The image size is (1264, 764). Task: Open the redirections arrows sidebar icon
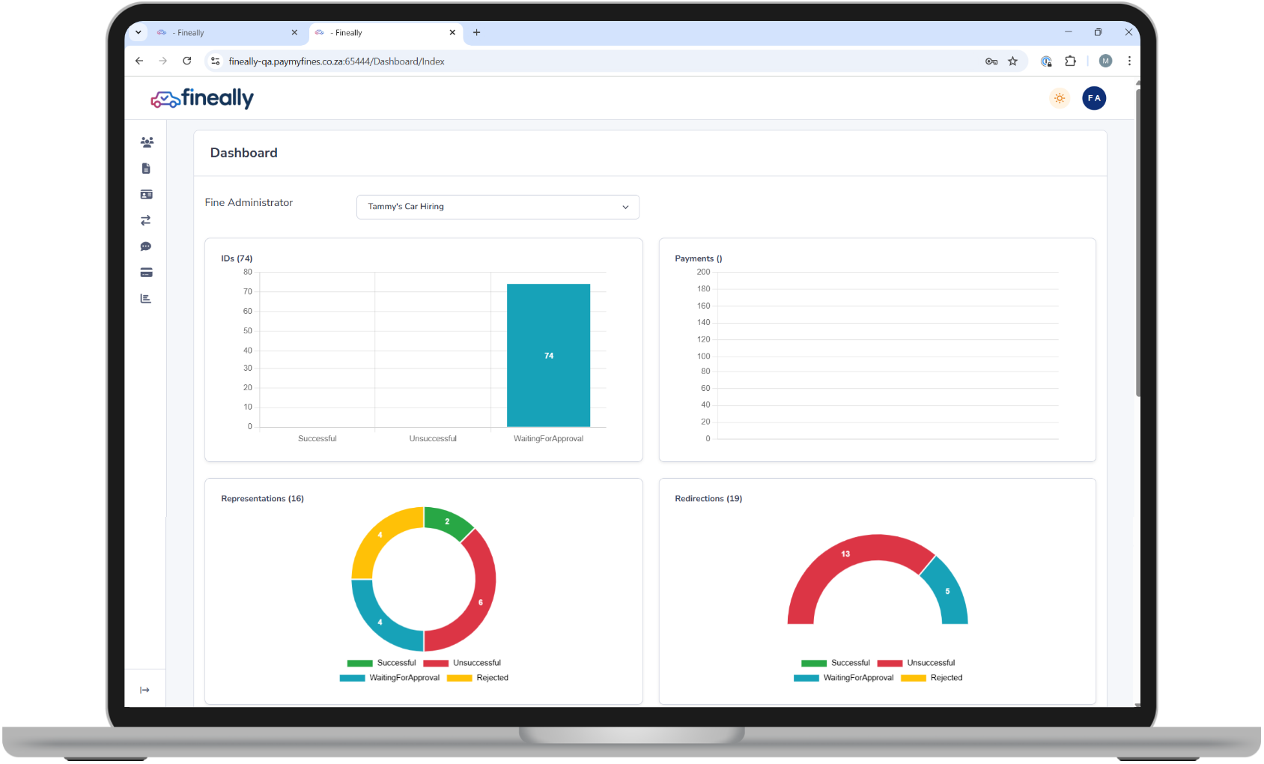click(x=146, y=220)
